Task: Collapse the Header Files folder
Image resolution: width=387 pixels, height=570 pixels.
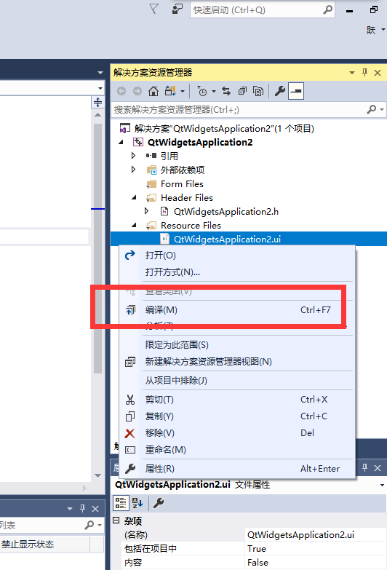Action: [134, 198]
